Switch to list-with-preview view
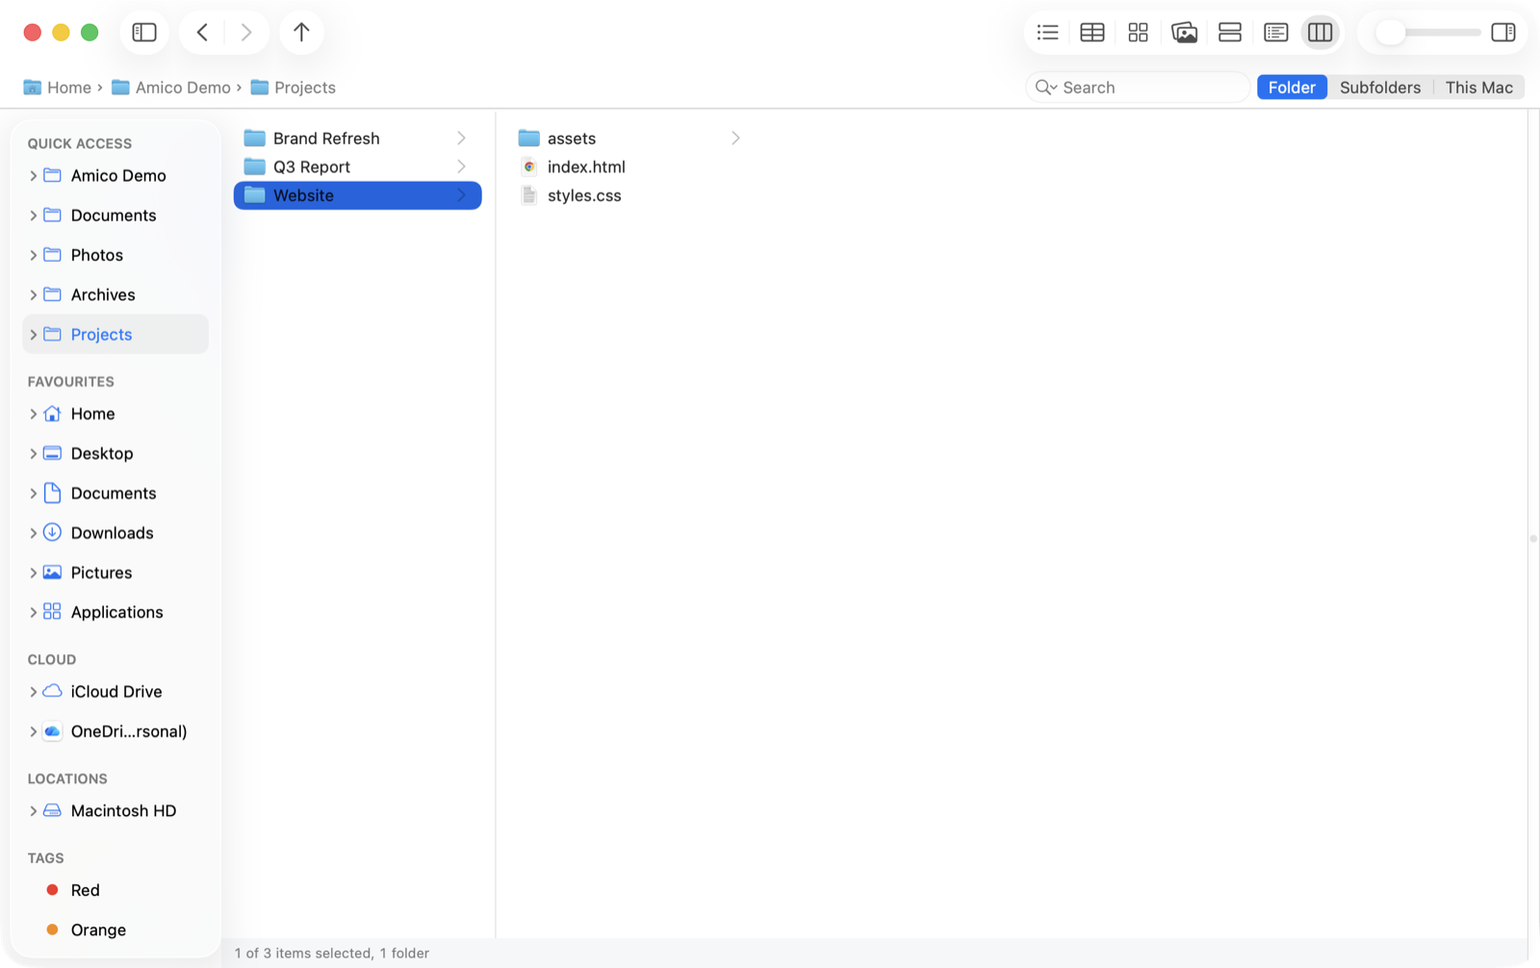The height and width of the screenshot is (968, 1540). tap(1275, 32)
